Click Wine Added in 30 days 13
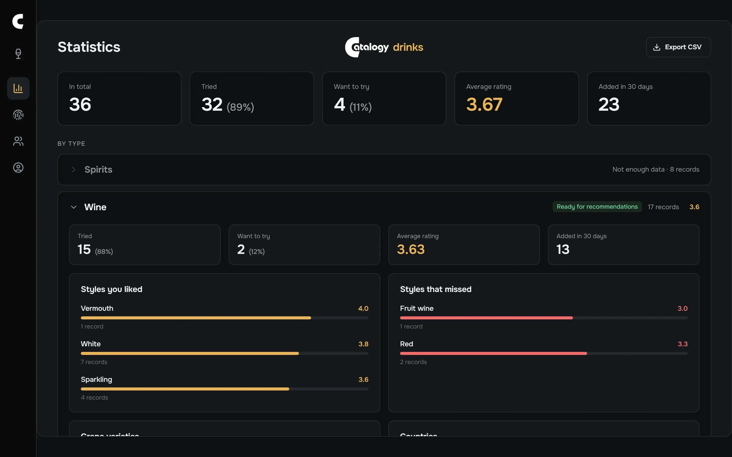The height and width of the screenshot is (457, 732). [x=623, y=245]
